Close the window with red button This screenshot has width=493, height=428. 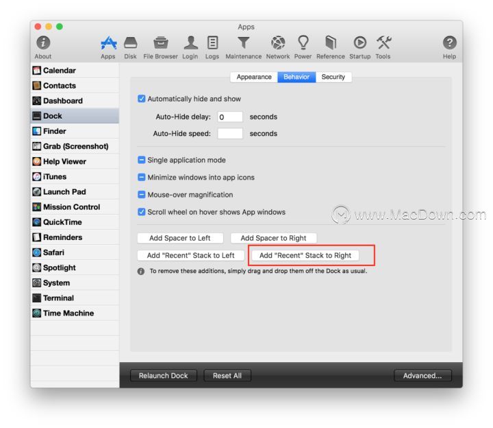pos(38,27)
